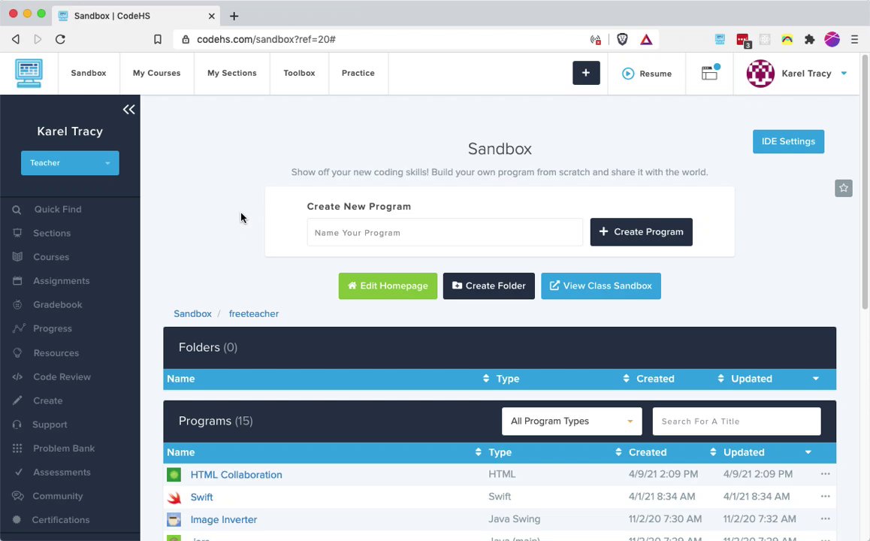Open browser extensions puzzle icon
The height and width of the screenshot is (541, 870).
pos(809,39)
